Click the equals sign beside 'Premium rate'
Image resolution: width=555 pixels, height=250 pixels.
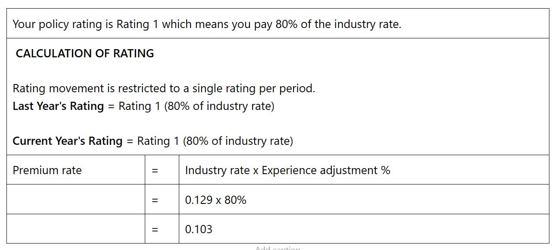tap(155, 171)
